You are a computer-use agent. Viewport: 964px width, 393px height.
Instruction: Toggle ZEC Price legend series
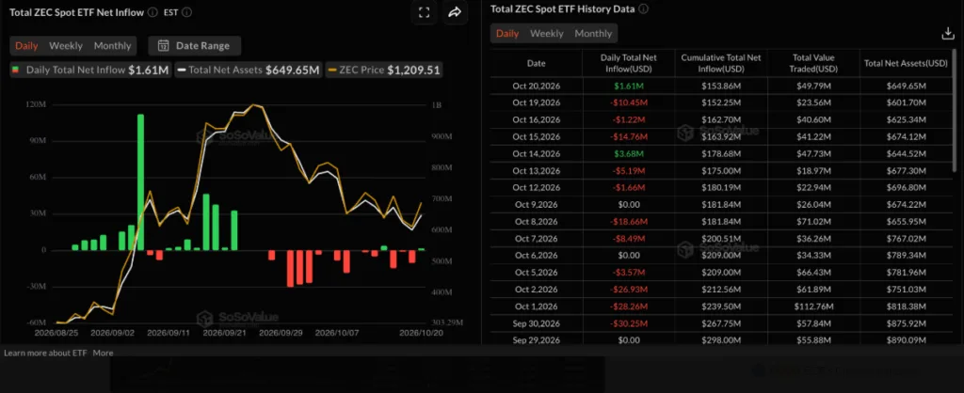[384, 70]
